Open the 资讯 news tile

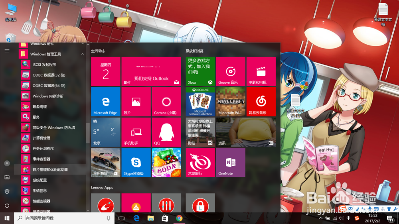pyautogui.click(x=246, y=132)
